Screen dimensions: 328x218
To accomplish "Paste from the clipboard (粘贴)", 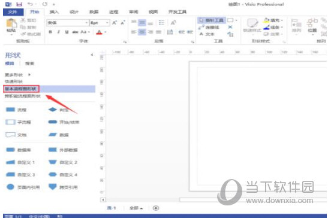I will pos(11,26).
